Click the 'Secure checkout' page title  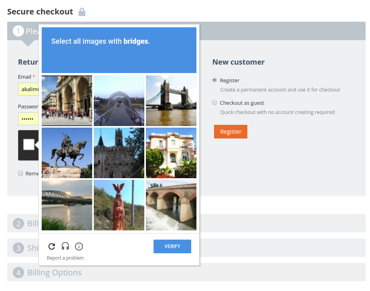tap(40, 12)
